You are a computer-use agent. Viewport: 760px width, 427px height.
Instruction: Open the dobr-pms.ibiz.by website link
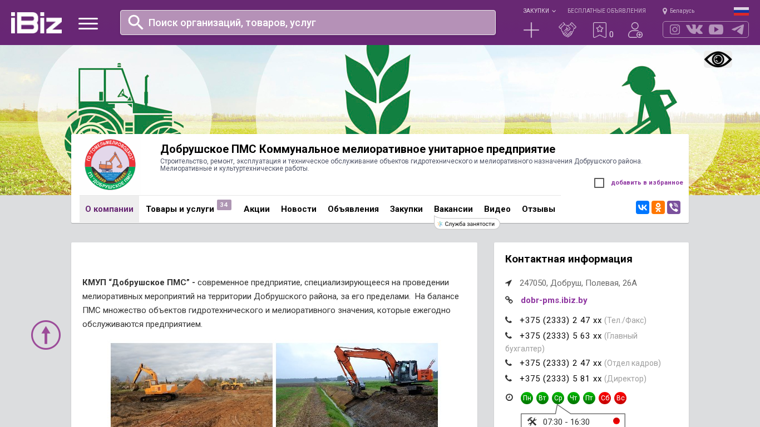click(554, 300)
